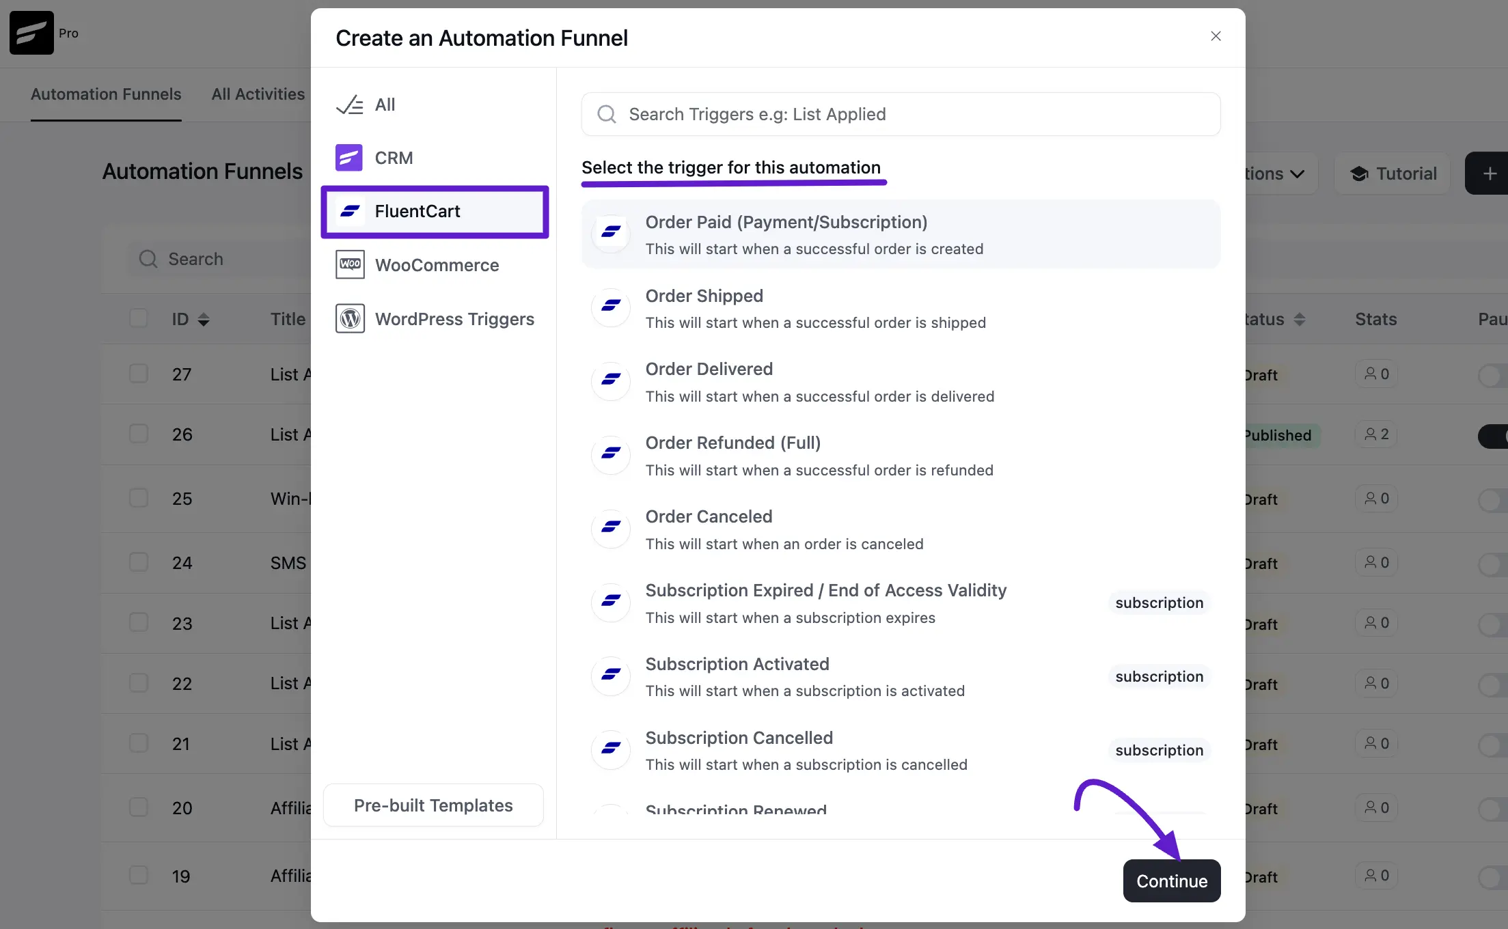The height and width of the screenshot is (929, 1508).
Task: Choose the Order Paid (Payment/Subscription) trigger
Action: pyautogui.click(x=901, y=234)
